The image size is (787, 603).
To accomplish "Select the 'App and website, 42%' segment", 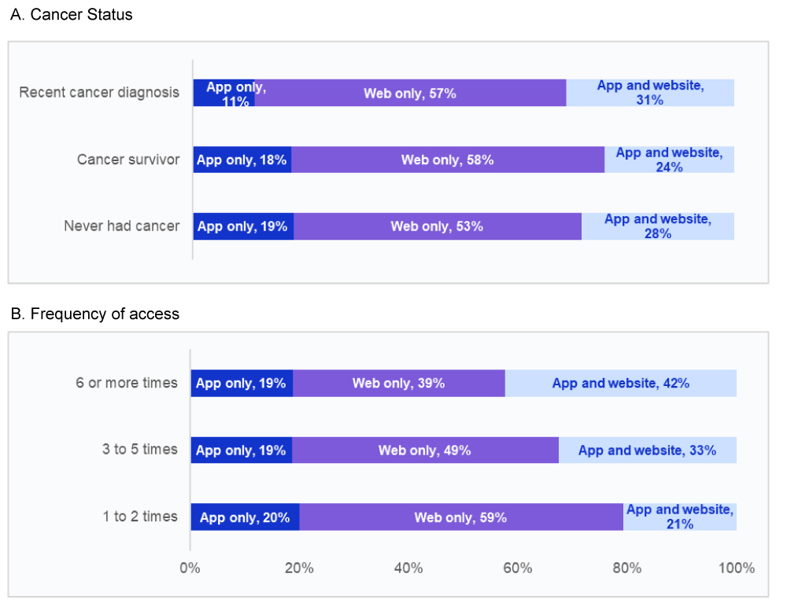I will (x=620, y=384).
